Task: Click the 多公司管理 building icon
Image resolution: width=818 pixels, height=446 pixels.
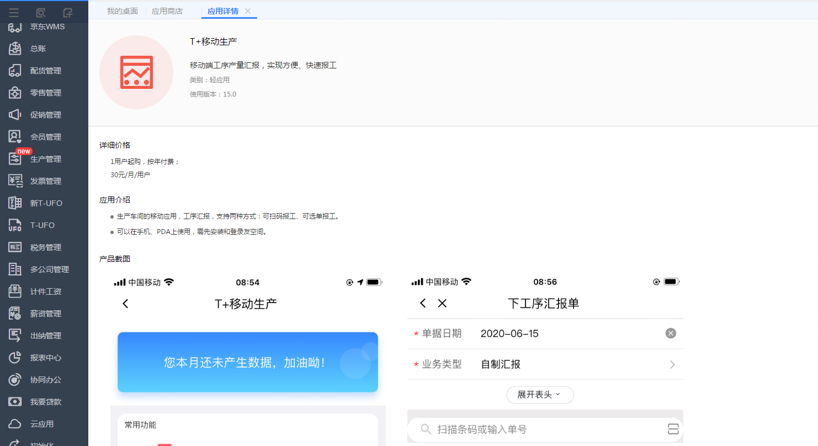Action: (x=15, y=269)
